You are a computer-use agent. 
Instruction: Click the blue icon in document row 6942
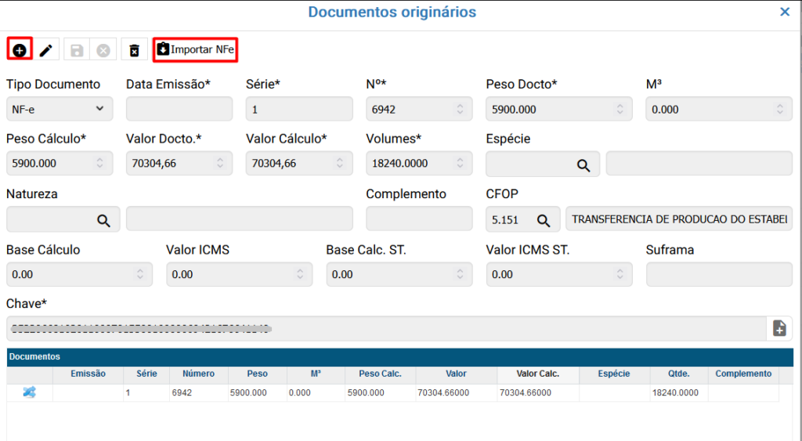[29, 392]
